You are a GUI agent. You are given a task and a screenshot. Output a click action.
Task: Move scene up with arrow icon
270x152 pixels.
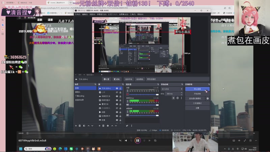coord(88,126)
